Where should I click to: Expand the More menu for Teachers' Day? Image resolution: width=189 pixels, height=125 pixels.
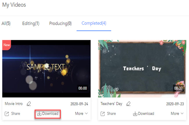pos(177,113)
